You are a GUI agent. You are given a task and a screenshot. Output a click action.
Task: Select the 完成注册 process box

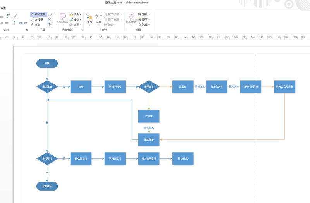click(x=149, y=139)
